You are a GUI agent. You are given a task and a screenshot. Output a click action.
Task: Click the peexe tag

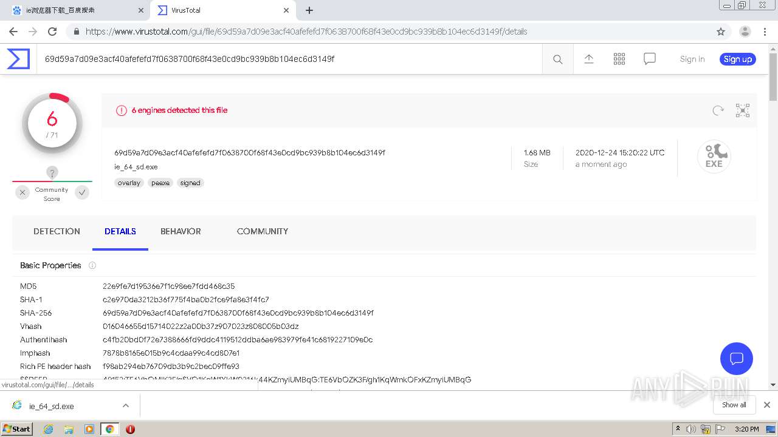click(x=160, y=183)
